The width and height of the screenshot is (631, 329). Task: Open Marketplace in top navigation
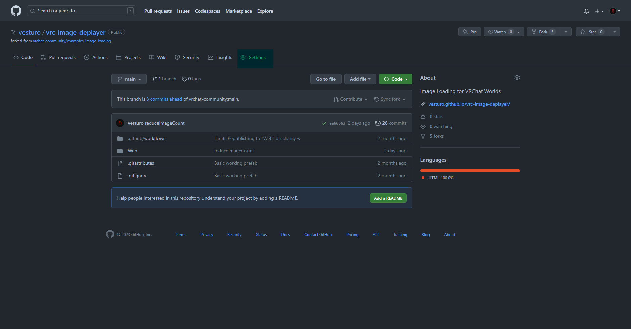point(239,11)
